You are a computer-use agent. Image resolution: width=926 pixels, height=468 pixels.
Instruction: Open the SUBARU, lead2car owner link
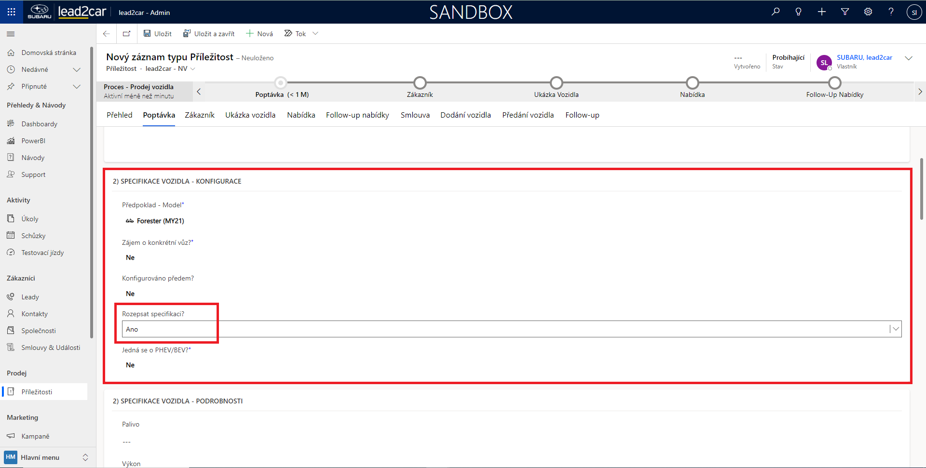(x=864, y=57)
